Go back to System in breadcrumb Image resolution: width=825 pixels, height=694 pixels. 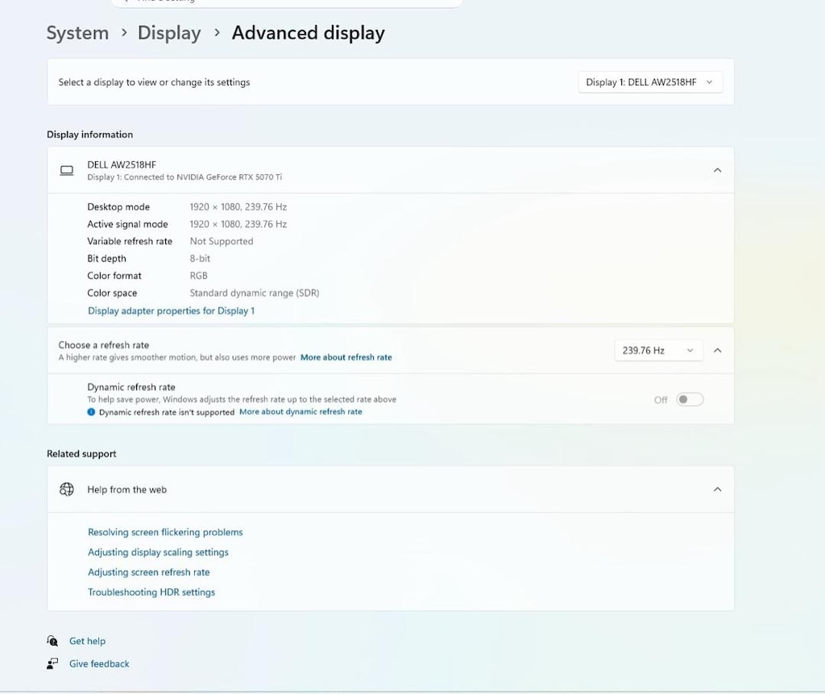78,33
